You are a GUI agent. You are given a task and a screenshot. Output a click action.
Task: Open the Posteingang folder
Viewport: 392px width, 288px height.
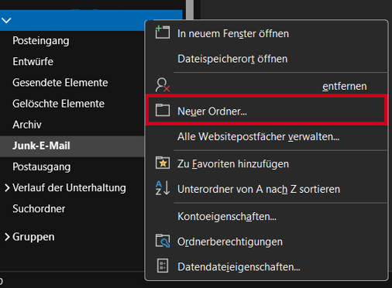[41, 41]
